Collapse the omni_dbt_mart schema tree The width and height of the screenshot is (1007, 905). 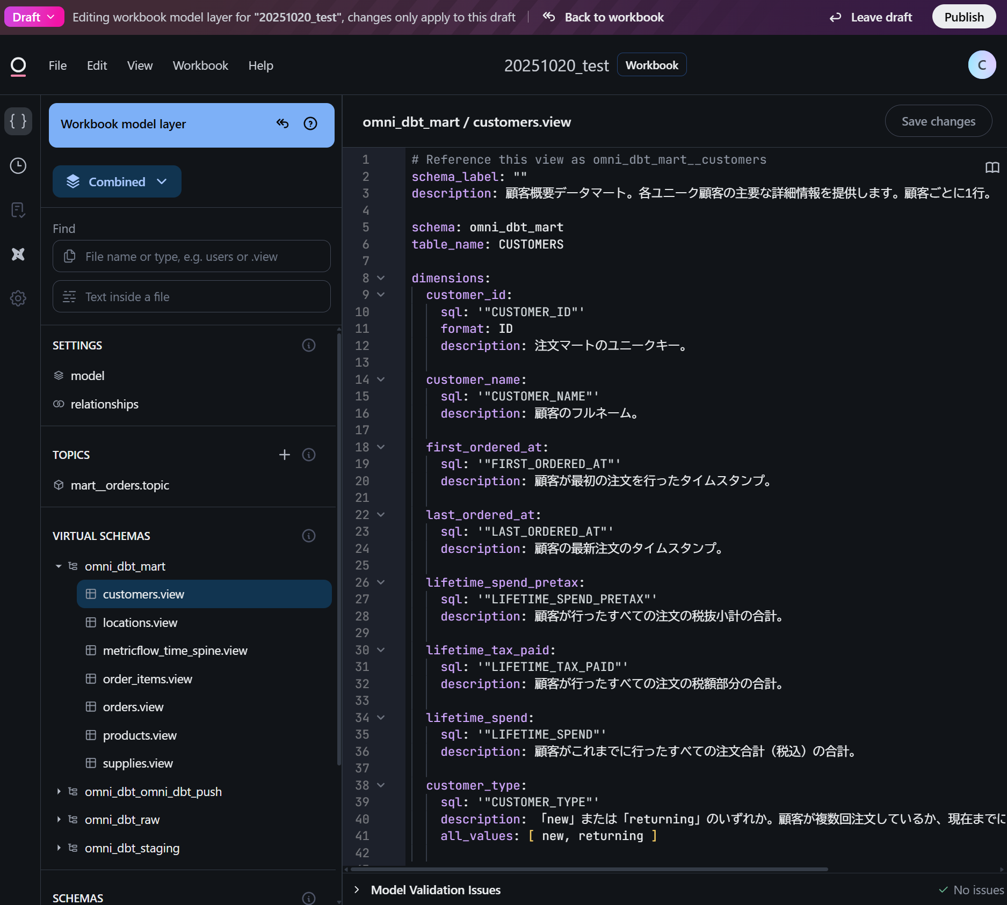(59, 566)
